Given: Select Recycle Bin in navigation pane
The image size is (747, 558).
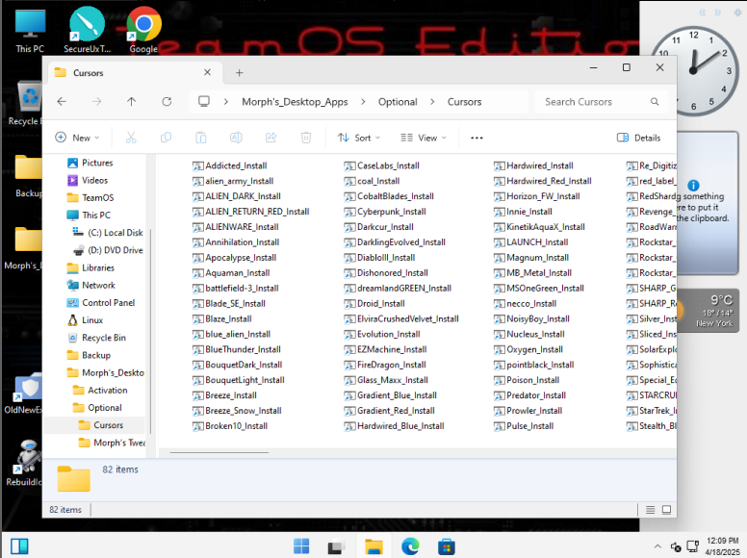Looking at the screenshot, I should [x=96, y=338].
